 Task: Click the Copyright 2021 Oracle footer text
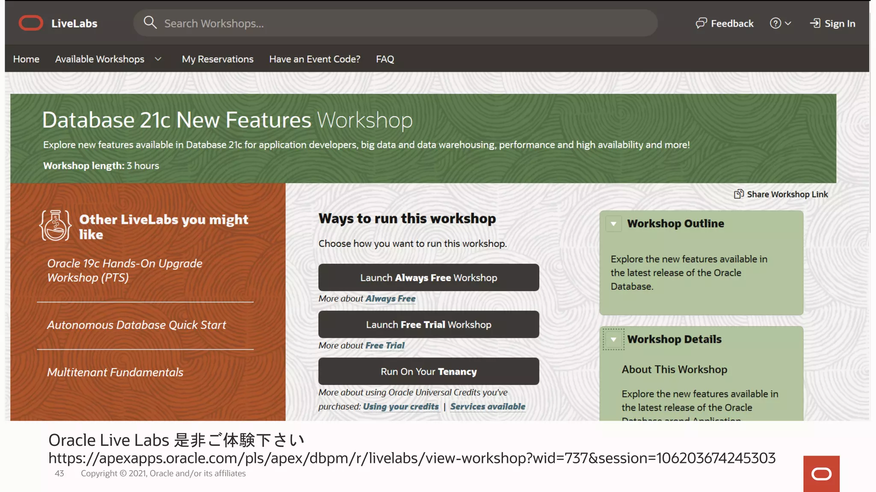pos(163,473)
